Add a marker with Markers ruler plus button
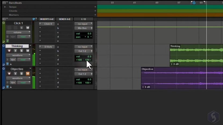This screenshot has height=125, width=223. (95, 15)
